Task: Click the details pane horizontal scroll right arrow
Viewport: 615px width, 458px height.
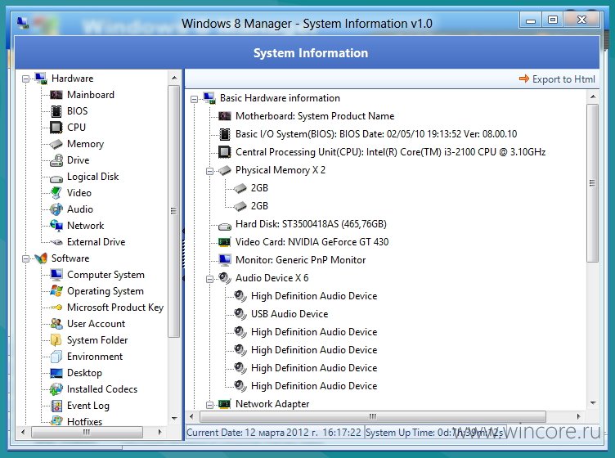Action: coord(578,416)
